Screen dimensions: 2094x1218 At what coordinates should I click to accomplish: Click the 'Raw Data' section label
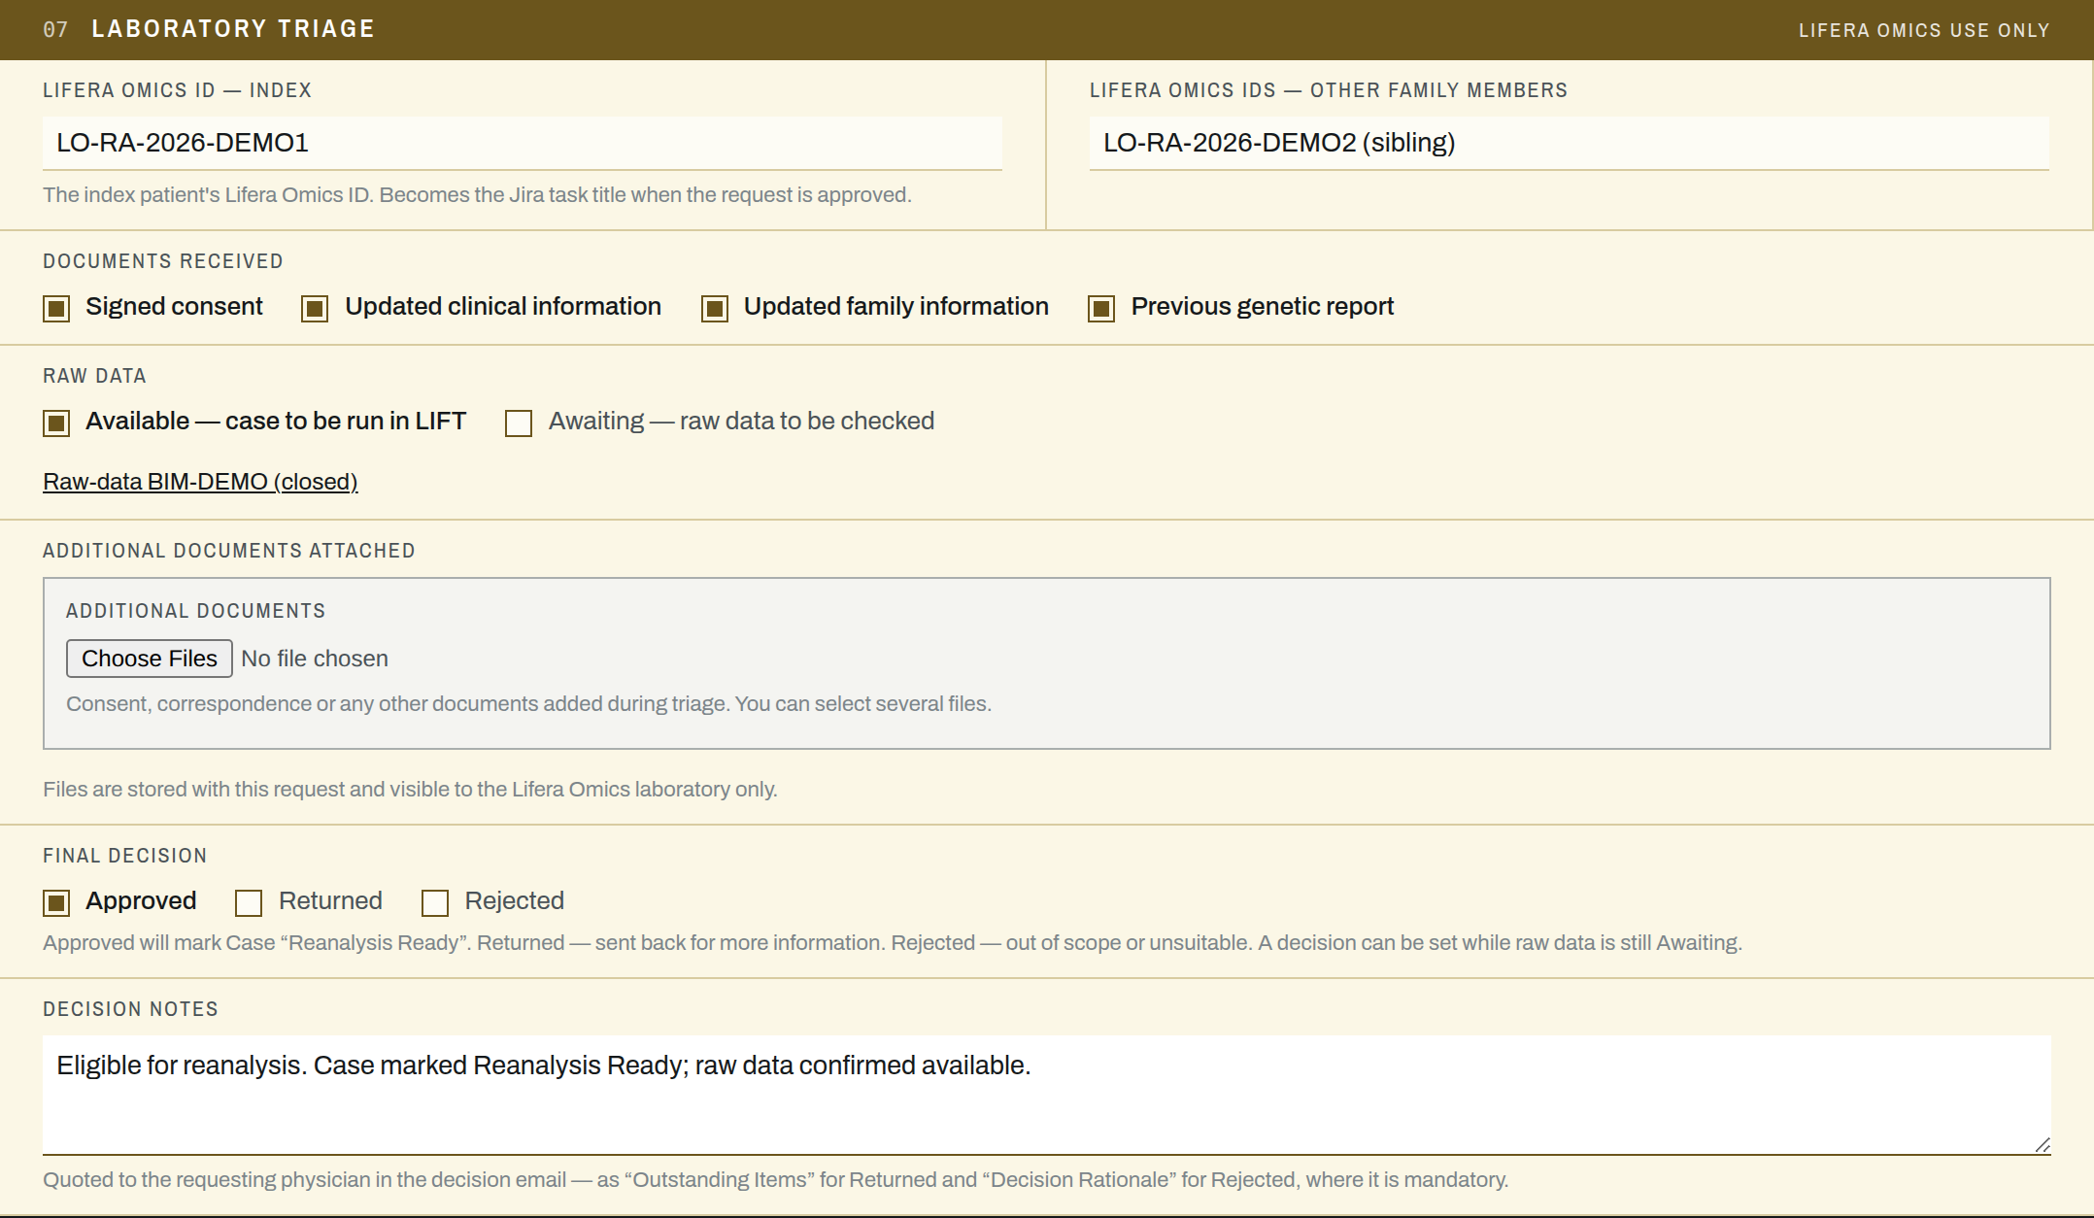click(x=94, y=376)
